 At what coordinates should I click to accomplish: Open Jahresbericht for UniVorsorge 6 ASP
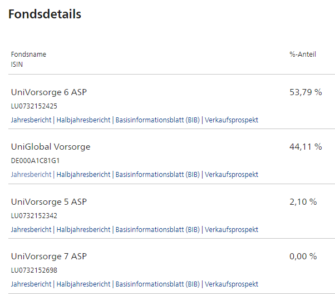[x=31, y=120]
